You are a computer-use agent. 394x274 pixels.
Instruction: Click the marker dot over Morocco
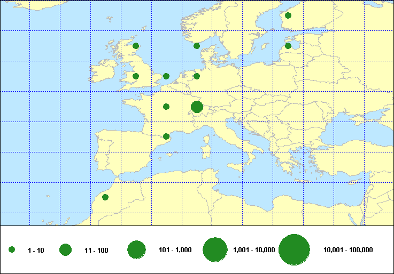pyautogui.click(x=105, y=197)
